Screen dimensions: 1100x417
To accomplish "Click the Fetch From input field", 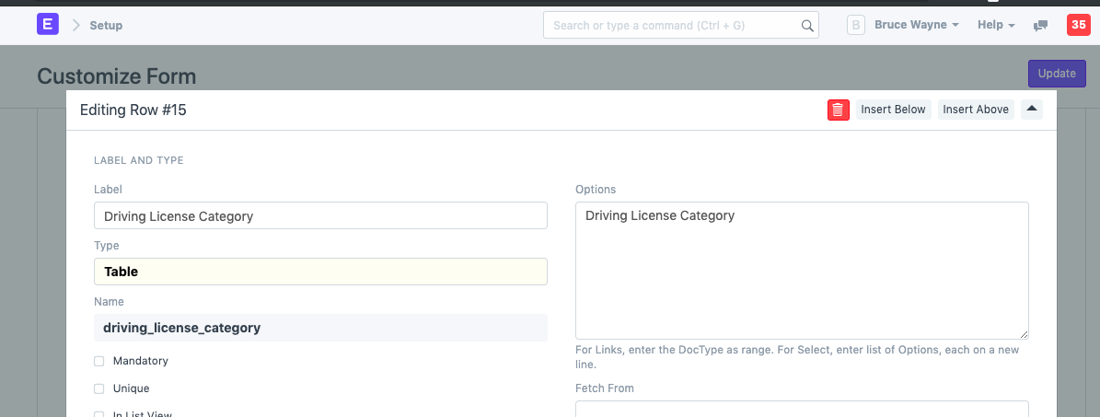I will coord(801,409).
